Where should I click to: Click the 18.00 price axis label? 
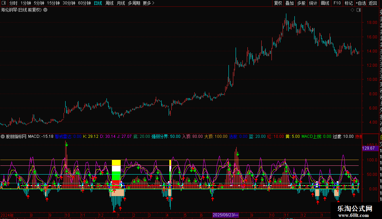coord(372,23)
